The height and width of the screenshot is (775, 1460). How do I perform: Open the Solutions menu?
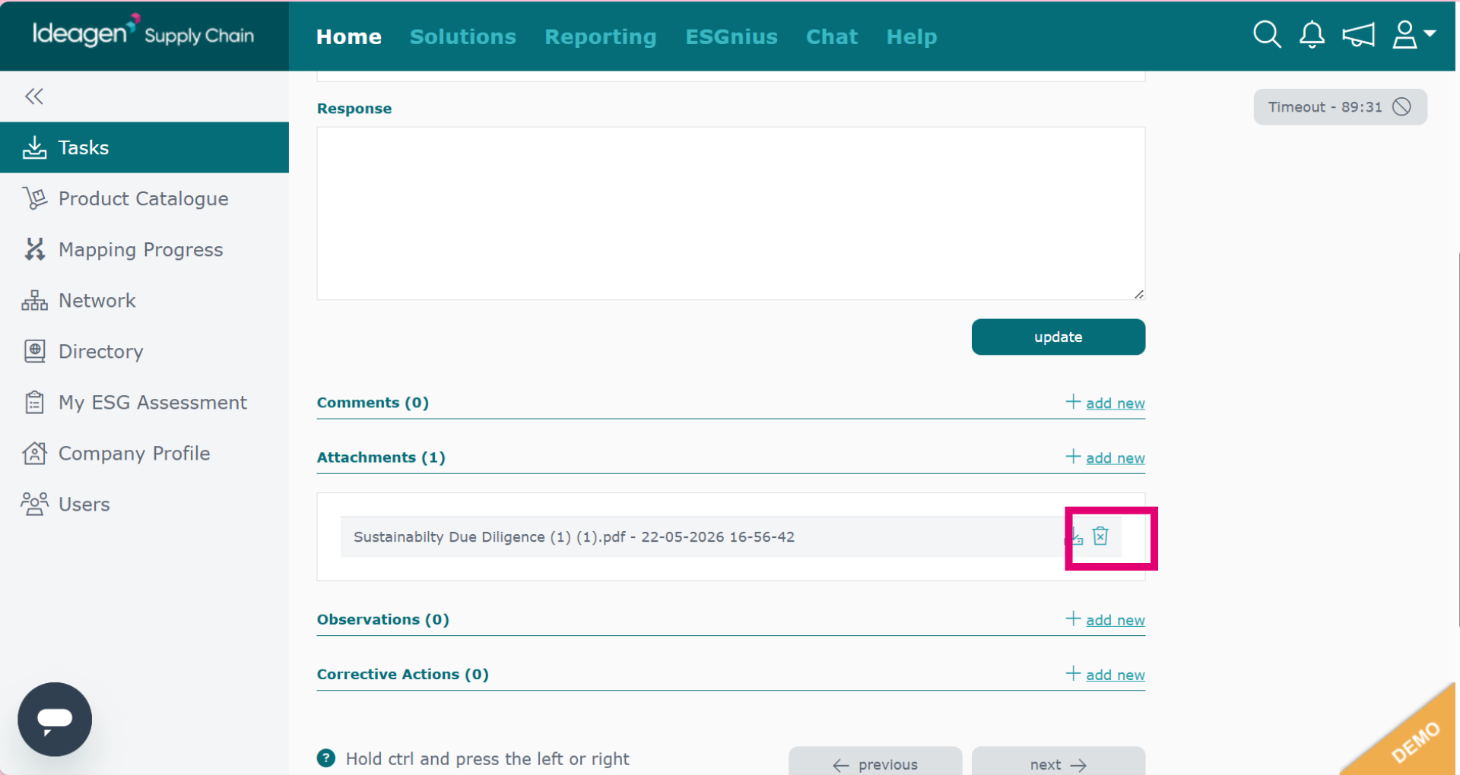click(x=463, y=36)
